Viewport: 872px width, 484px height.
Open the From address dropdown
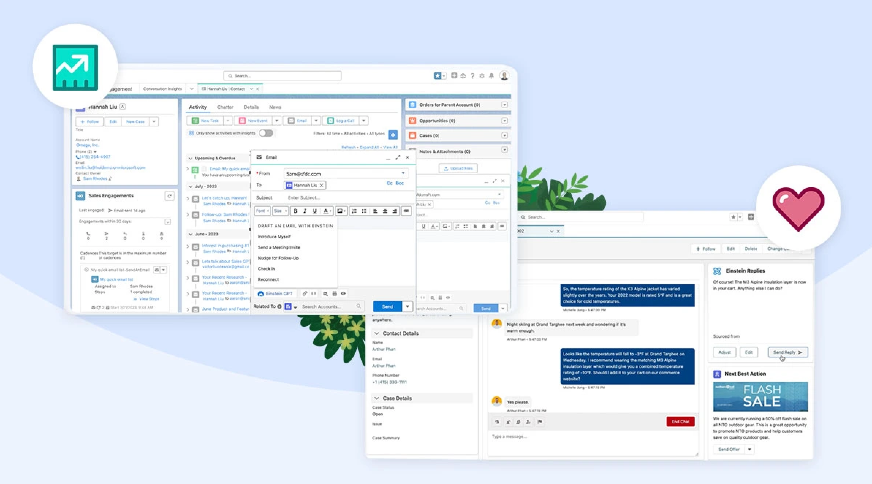coord(403,173)
